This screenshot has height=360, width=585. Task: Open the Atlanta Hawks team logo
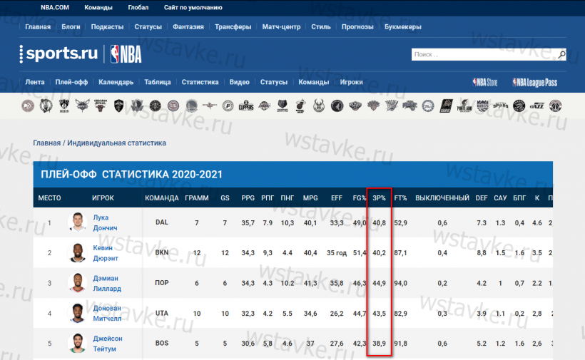(28, 106)
